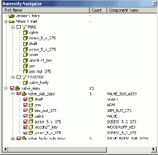The height and width of the screenshot is (155, 158).
Task: Click the horizontal scrollbar left arrow
Action: click(5, 149)
